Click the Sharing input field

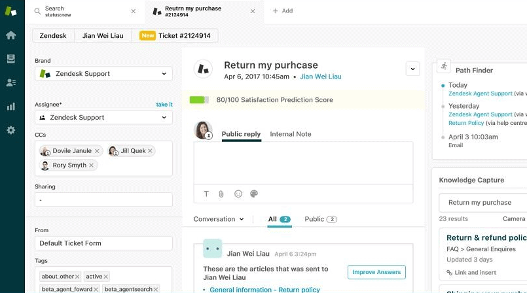(x=103, y=199)
